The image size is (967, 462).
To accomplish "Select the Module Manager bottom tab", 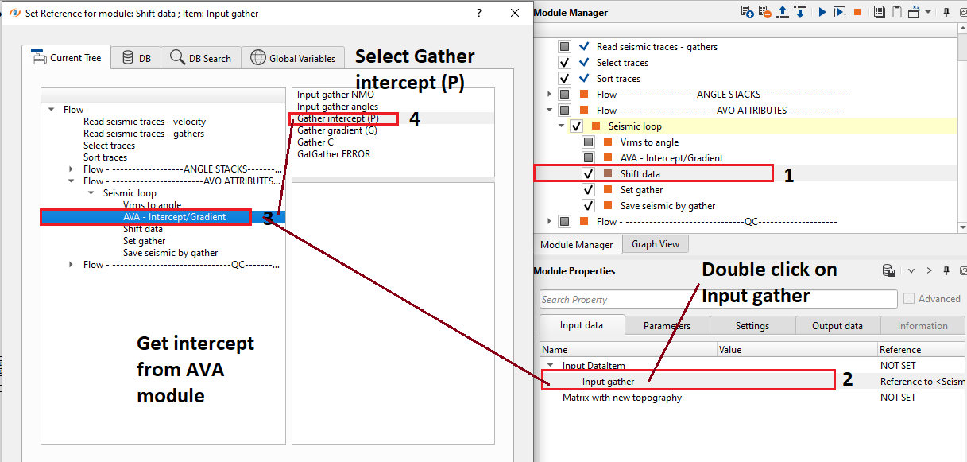I will point(577,244).
